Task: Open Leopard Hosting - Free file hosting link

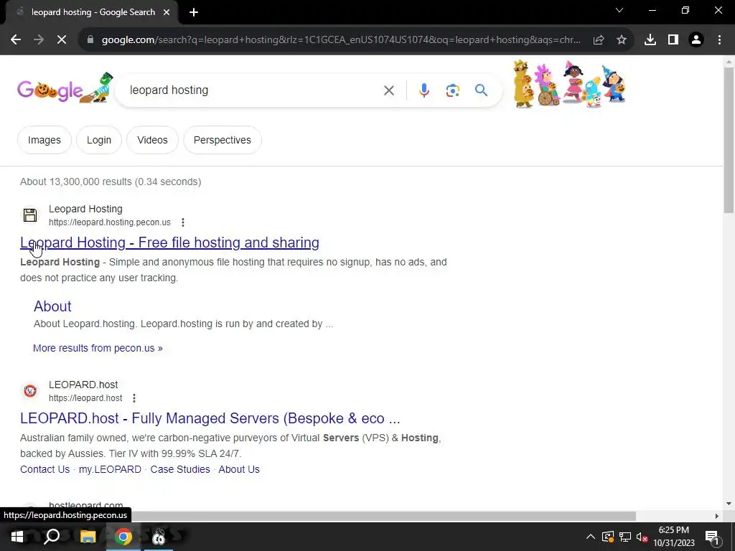Action: pyautogui.click(x=169, y=242)
